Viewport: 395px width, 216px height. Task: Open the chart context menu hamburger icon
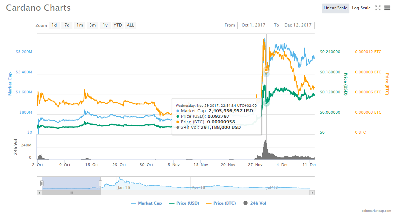pos(387,8)
